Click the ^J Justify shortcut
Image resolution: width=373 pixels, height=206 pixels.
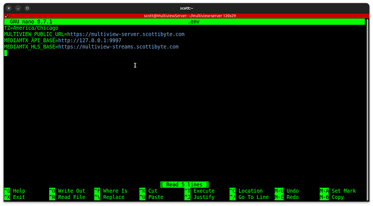pyautogui.click(x=199, y=197)
